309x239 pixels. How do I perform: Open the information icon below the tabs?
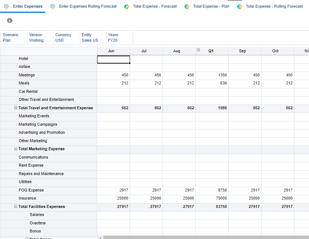pos(9,20)
